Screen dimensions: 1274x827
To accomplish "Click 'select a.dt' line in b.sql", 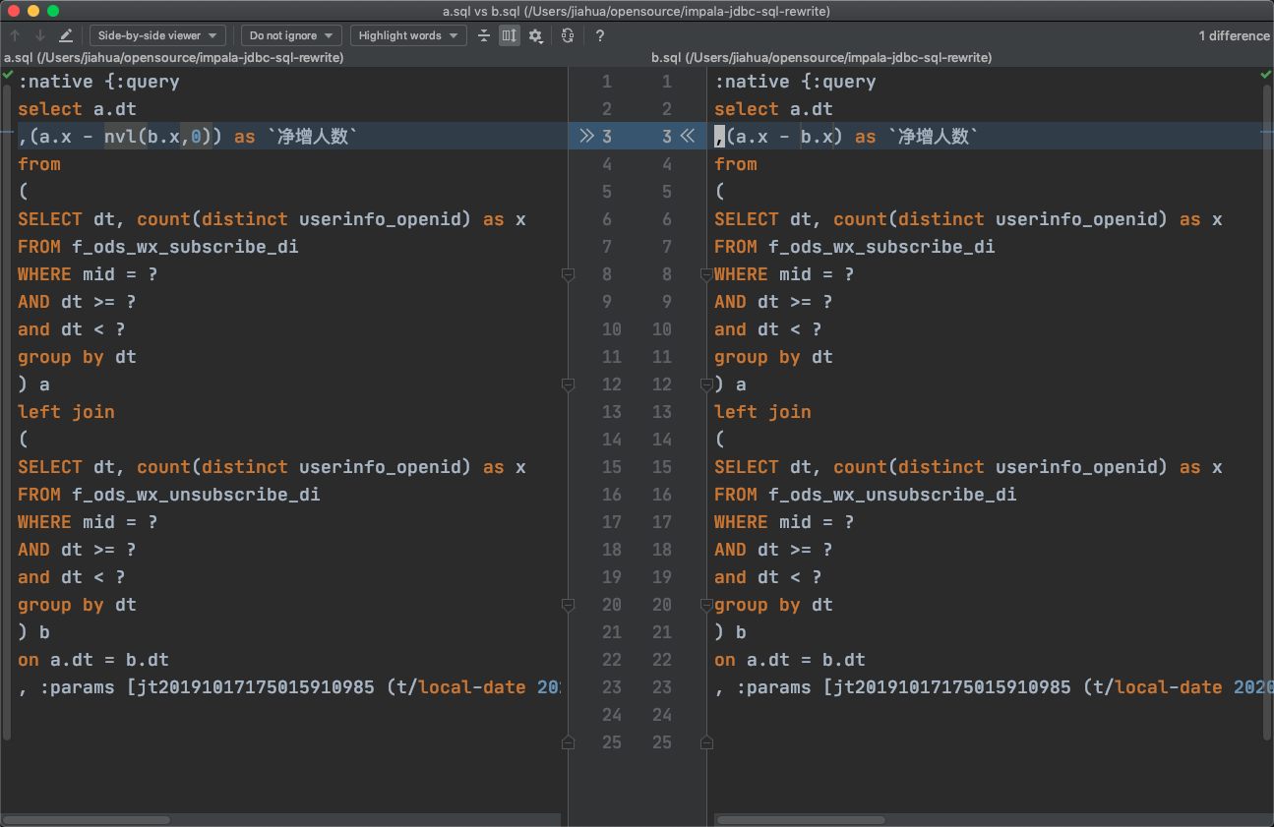I will (773, 109).
